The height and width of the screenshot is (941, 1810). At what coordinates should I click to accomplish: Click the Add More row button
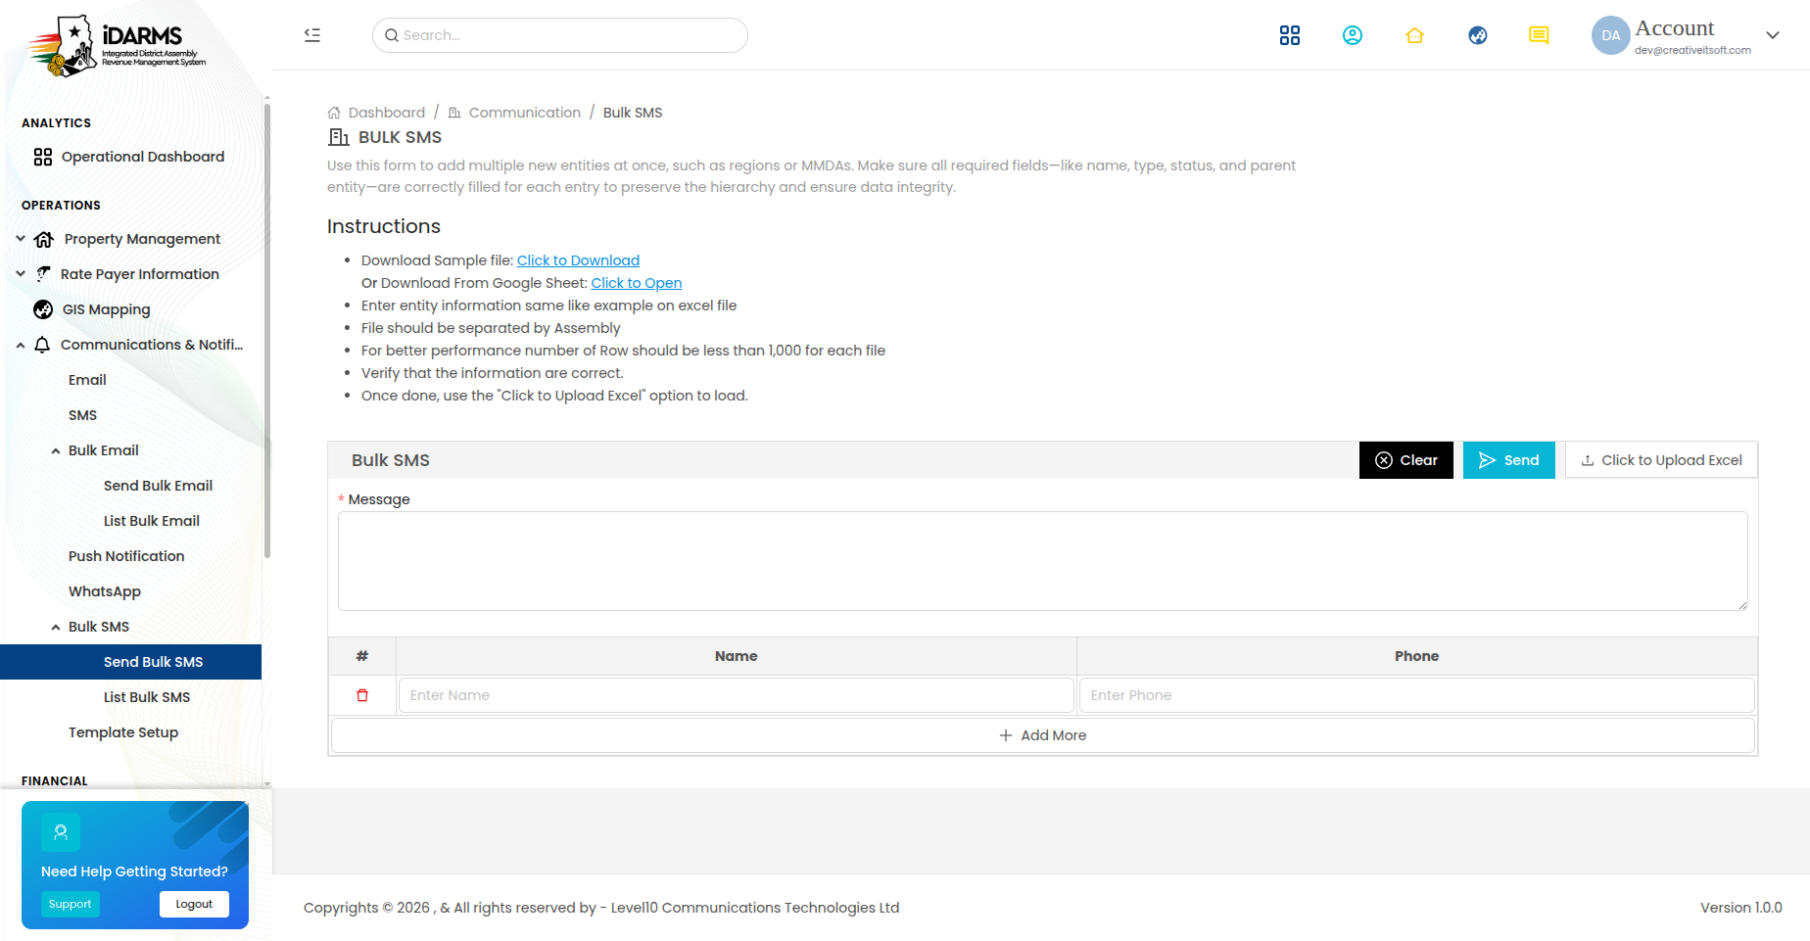tap(1043, 735)
